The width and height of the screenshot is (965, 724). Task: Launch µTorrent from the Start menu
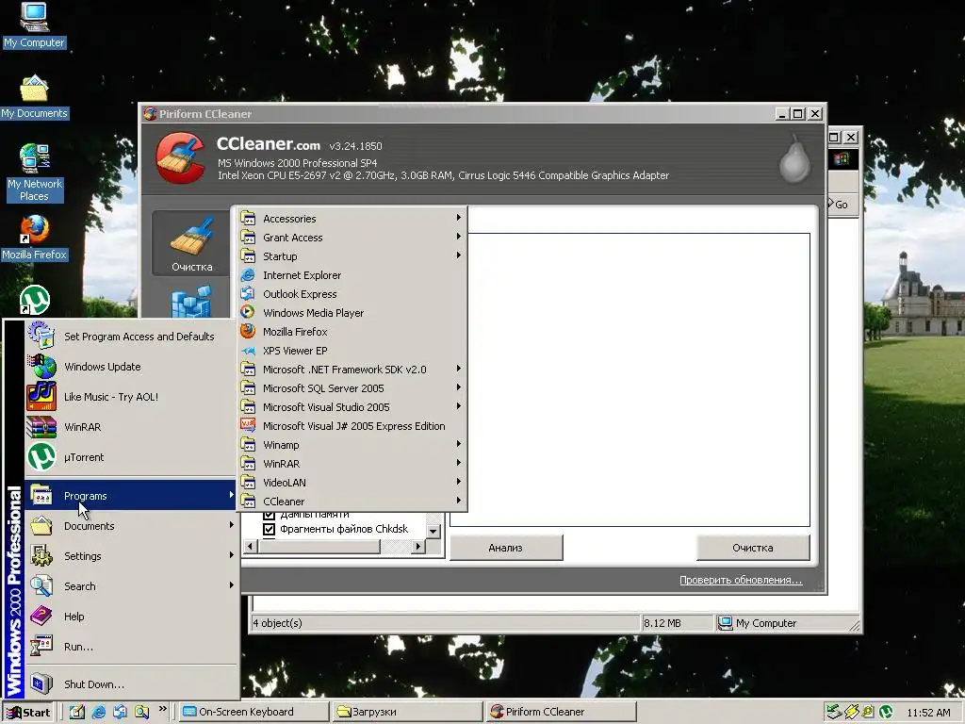pyautogui.click(x=130, y=457)
